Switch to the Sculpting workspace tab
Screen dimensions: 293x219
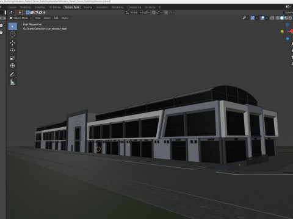pos(40,7)
